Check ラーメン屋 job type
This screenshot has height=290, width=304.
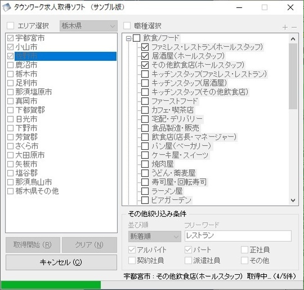145,191
